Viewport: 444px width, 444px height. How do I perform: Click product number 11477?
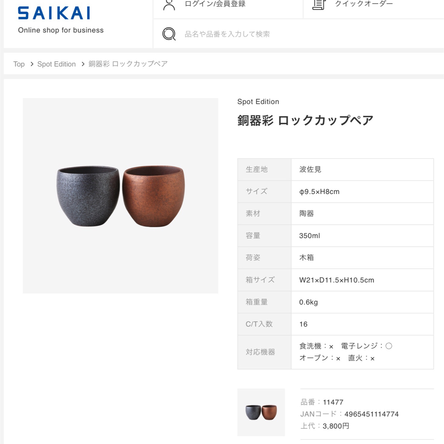tap(333, 402)
